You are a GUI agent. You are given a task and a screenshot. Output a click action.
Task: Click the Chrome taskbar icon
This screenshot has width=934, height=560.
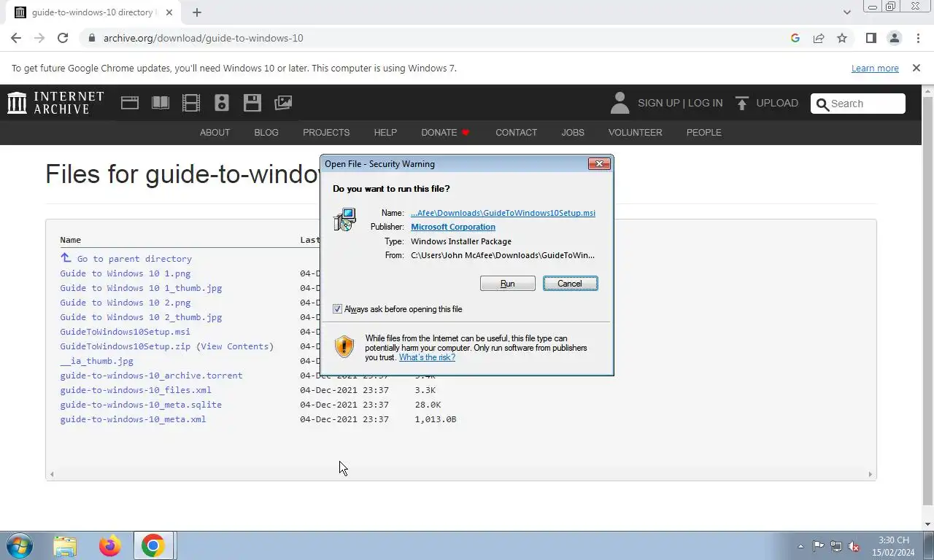pyautogui.click(x=153, y=545)
